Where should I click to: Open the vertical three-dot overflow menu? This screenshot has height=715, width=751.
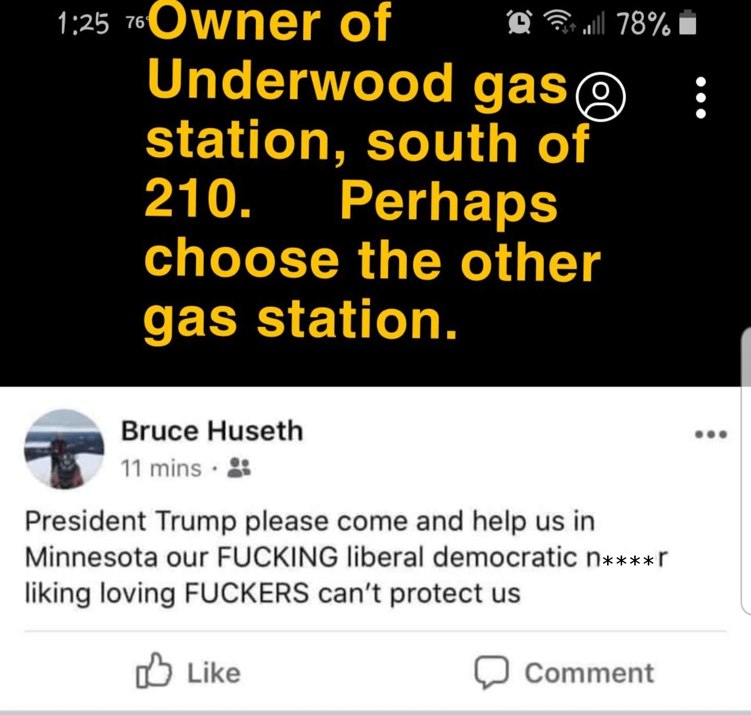click(x=701, y=97)
